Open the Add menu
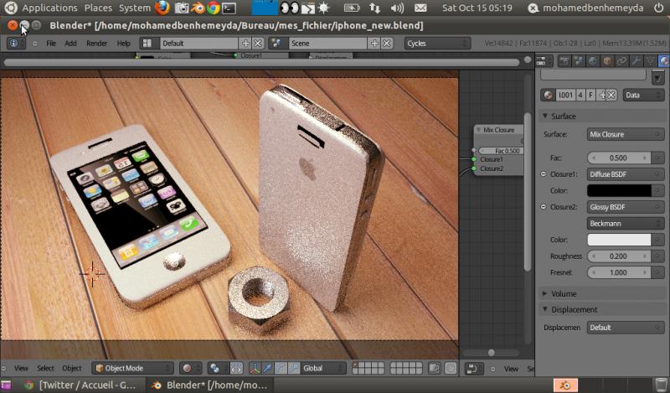The image size is (670, 393). (x=70, y=44)
